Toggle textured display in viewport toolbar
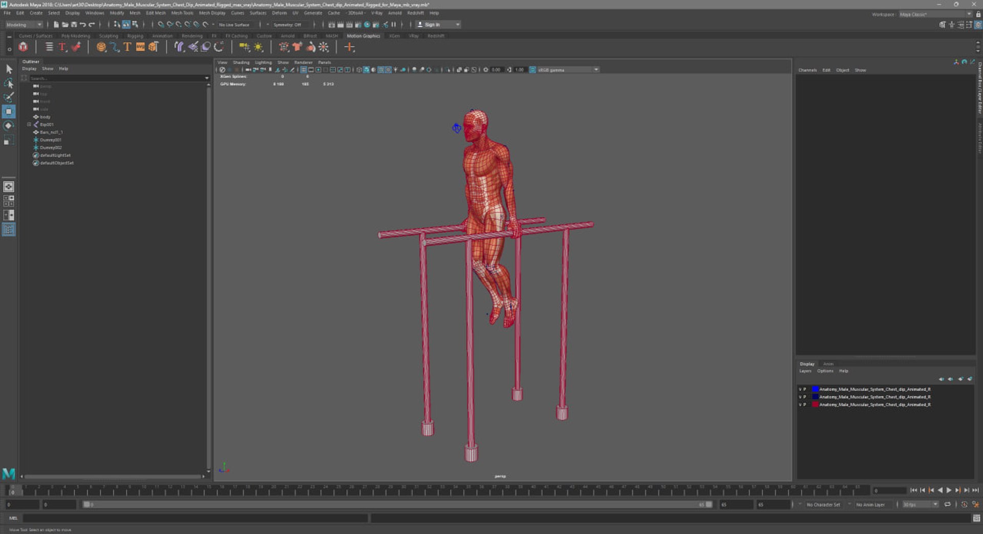Viewport: 983px width, 534px height. 388,70
